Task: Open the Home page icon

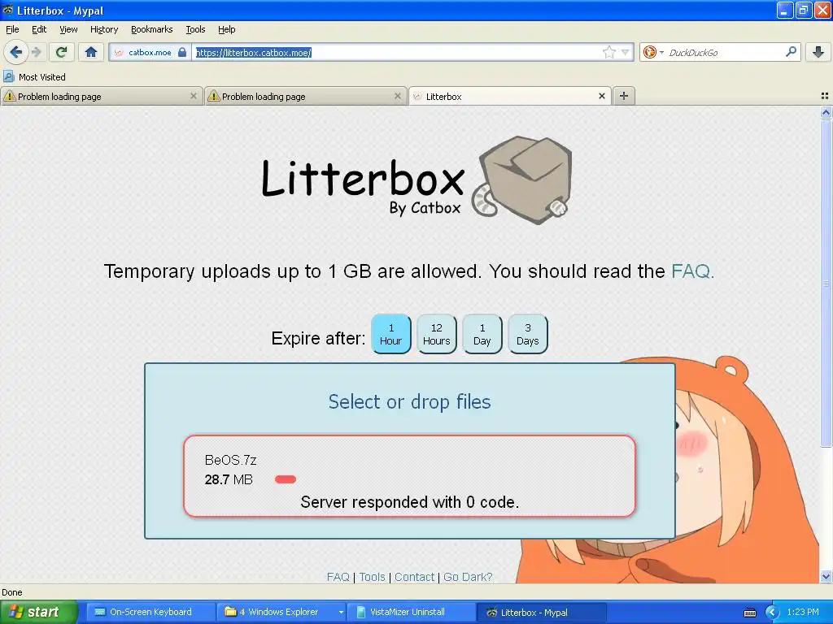Action: tap(91, 52)
